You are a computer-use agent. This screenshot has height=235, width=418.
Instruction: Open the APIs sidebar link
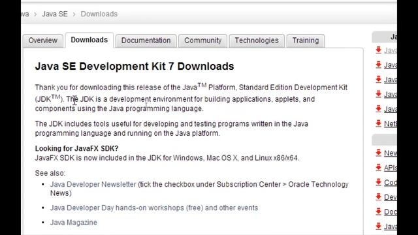pyautogui.click(x=391, y=168)
